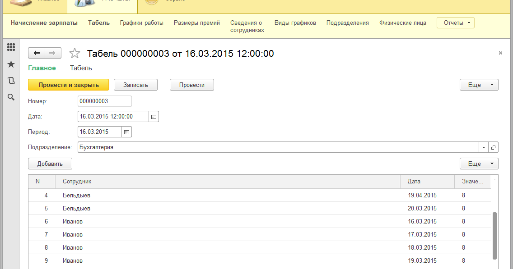Open Подразделения link

pos(347,23)
